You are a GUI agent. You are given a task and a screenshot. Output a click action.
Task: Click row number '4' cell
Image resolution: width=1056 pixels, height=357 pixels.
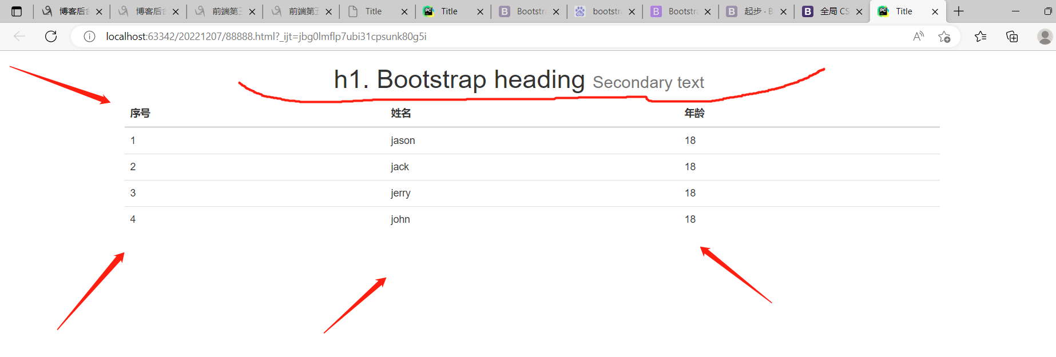[133, 219]
